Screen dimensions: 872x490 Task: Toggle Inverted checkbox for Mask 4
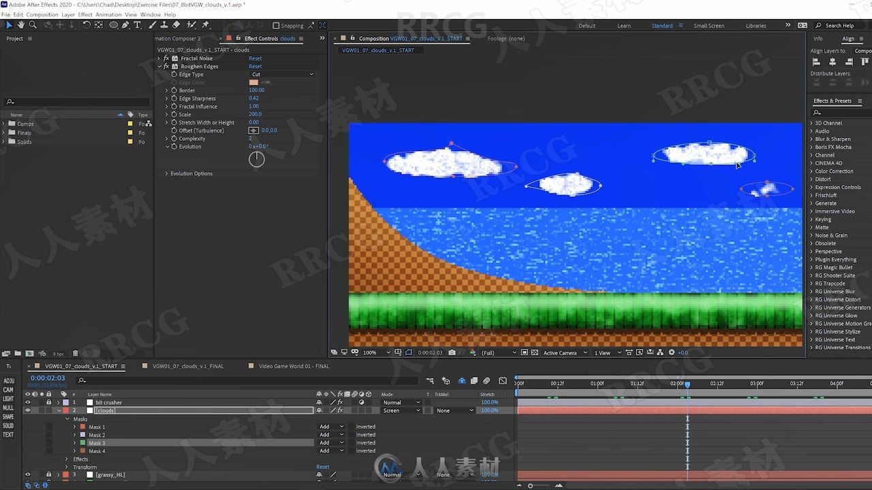click(350, 451)
